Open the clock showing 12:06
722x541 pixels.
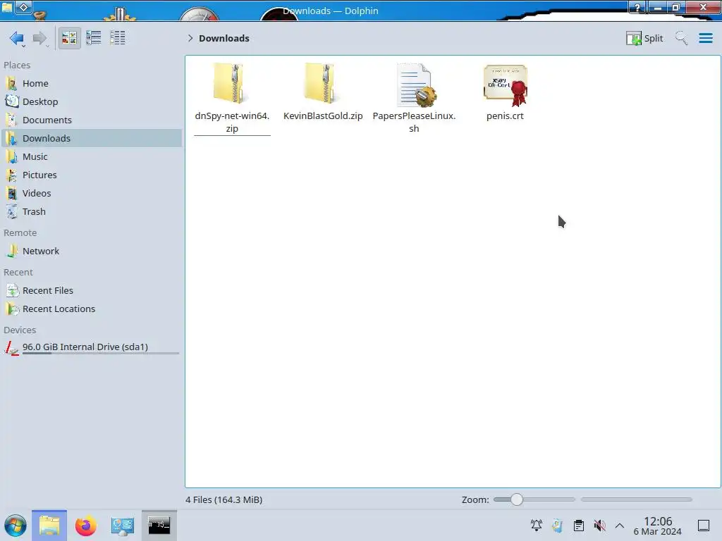click(x=658, y=526)
